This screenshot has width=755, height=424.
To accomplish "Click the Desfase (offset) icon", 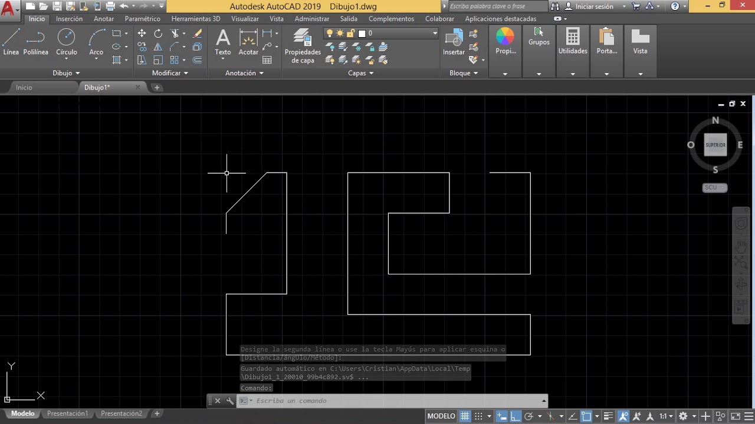I will point(197,59).
